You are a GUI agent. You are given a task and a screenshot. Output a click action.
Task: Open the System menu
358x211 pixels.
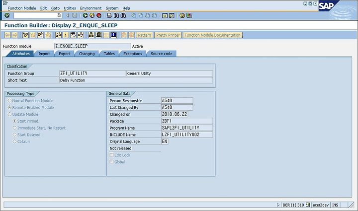112,8
